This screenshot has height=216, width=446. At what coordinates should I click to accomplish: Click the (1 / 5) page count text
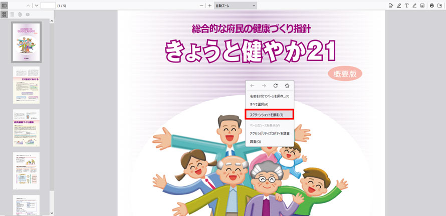tap(62, 5)
